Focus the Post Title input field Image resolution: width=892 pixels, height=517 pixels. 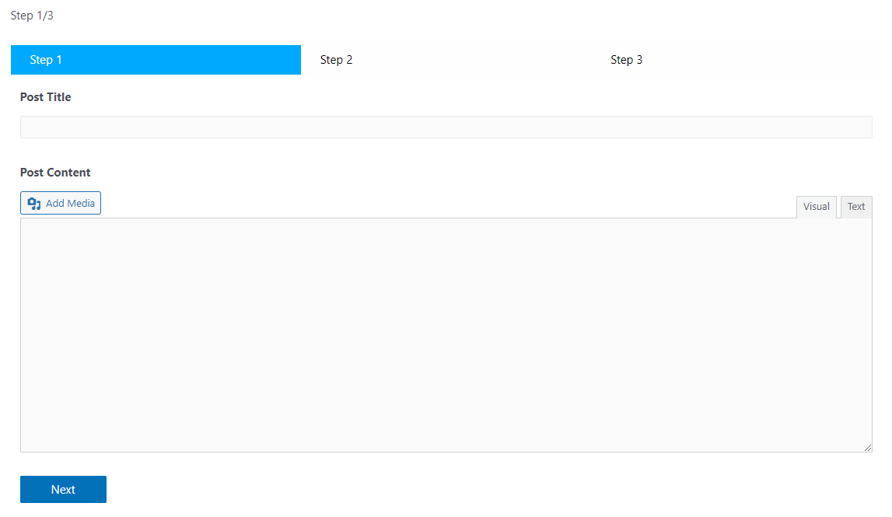(446, 127)
